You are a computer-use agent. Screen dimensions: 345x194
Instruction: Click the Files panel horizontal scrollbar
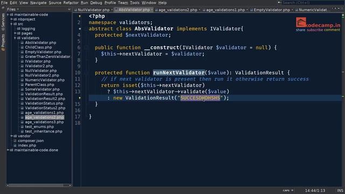[x=39, y=185]
